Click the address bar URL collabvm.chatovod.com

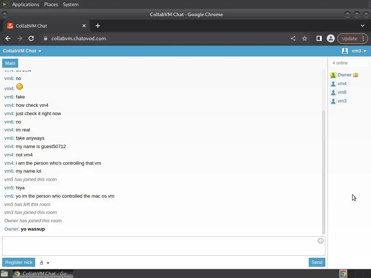click(x=79, y=38)
